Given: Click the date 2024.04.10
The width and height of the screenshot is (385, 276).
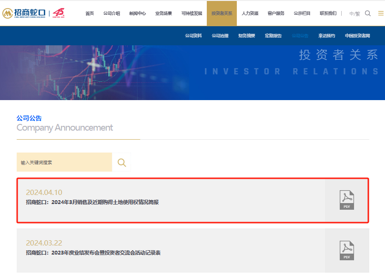Looking at the screenshot, I should pos(44,192).
